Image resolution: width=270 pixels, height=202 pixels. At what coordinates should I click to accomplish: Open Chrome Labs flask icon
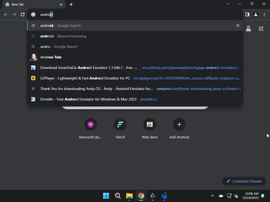(248, 28)
